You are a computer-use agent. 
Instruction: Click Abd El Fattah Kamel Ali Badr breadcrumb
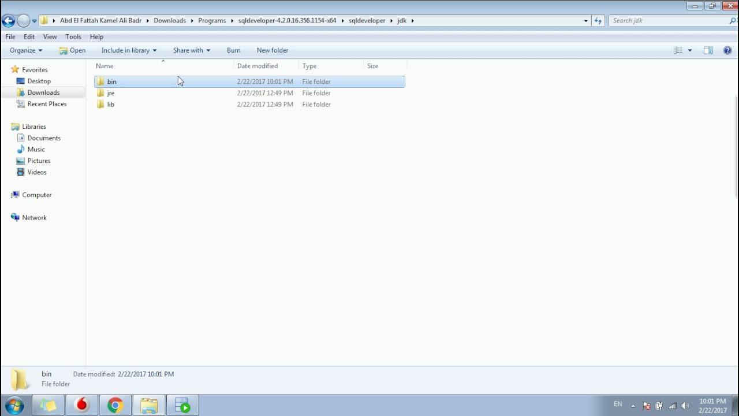pyautogui.click(x=100, y=21)
